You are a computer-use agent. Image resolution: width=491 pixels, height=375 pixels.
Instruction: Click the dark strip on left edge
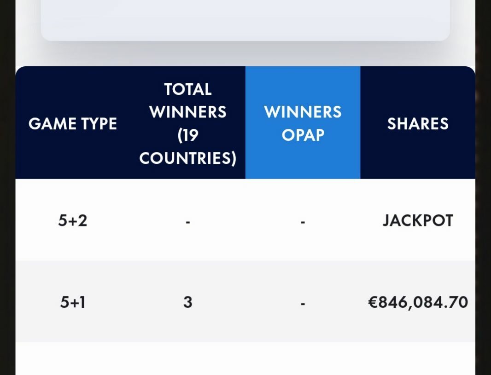tap(7, 184)
